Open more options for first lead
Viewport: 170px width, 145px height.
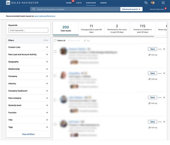(x=160, y=49)
